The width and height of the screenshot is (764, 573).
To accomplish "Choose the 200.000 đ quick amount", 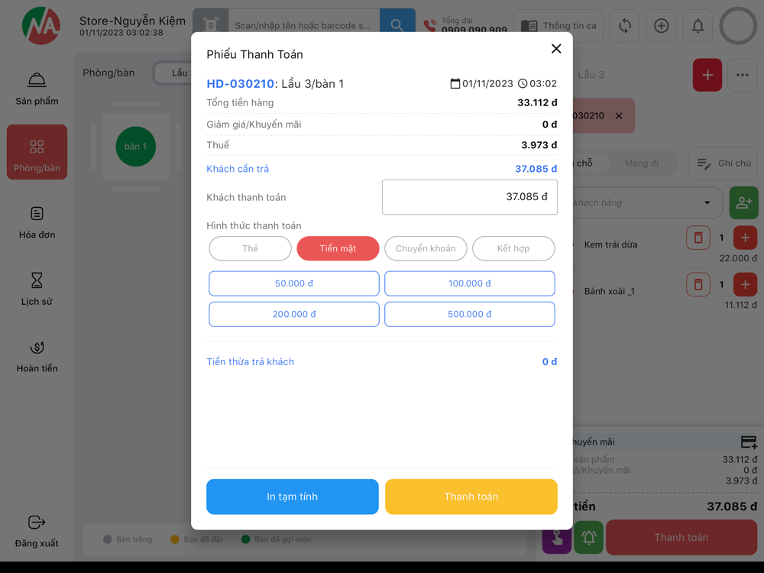I will [x=294, y=314].
